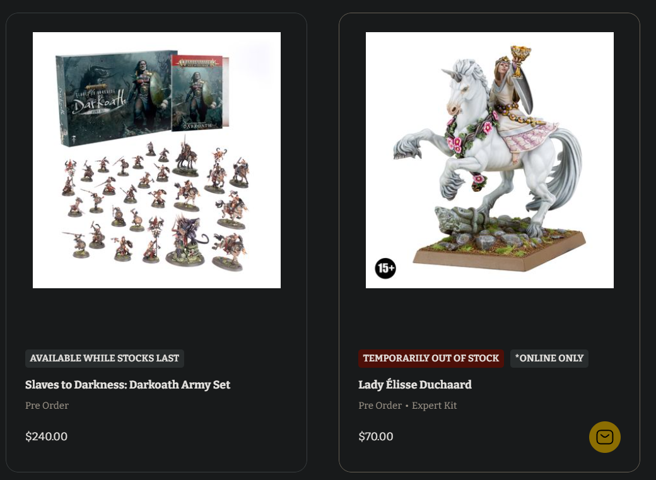Click the Darkoath box art in image

[114, 98]
